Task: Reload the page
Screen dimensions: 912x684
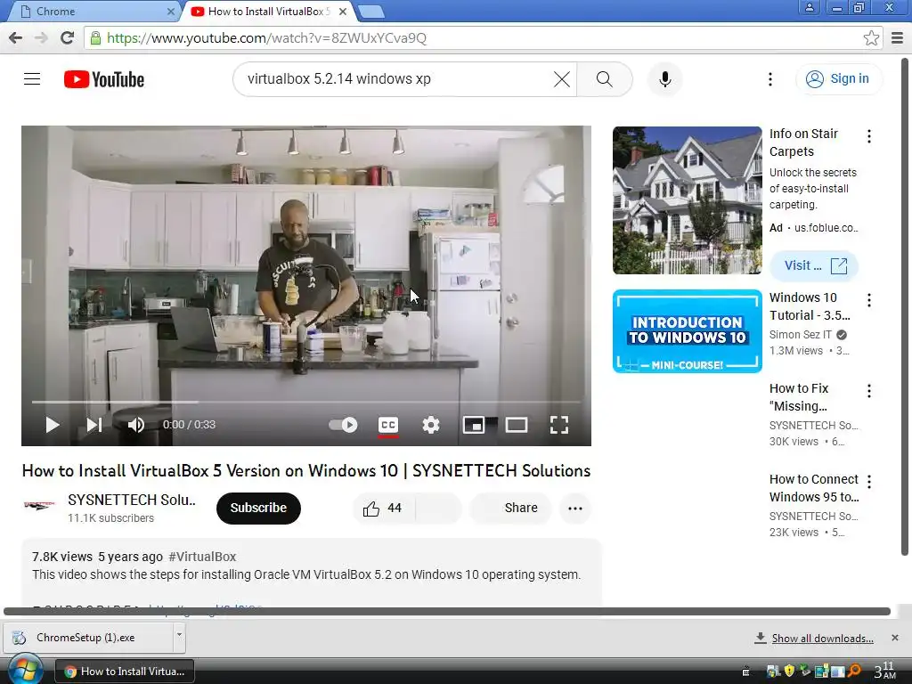Action: (x=67, y=37)
